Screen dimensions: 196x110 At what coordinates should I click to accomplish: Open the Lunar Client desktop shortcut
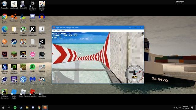tap(42, 93)
